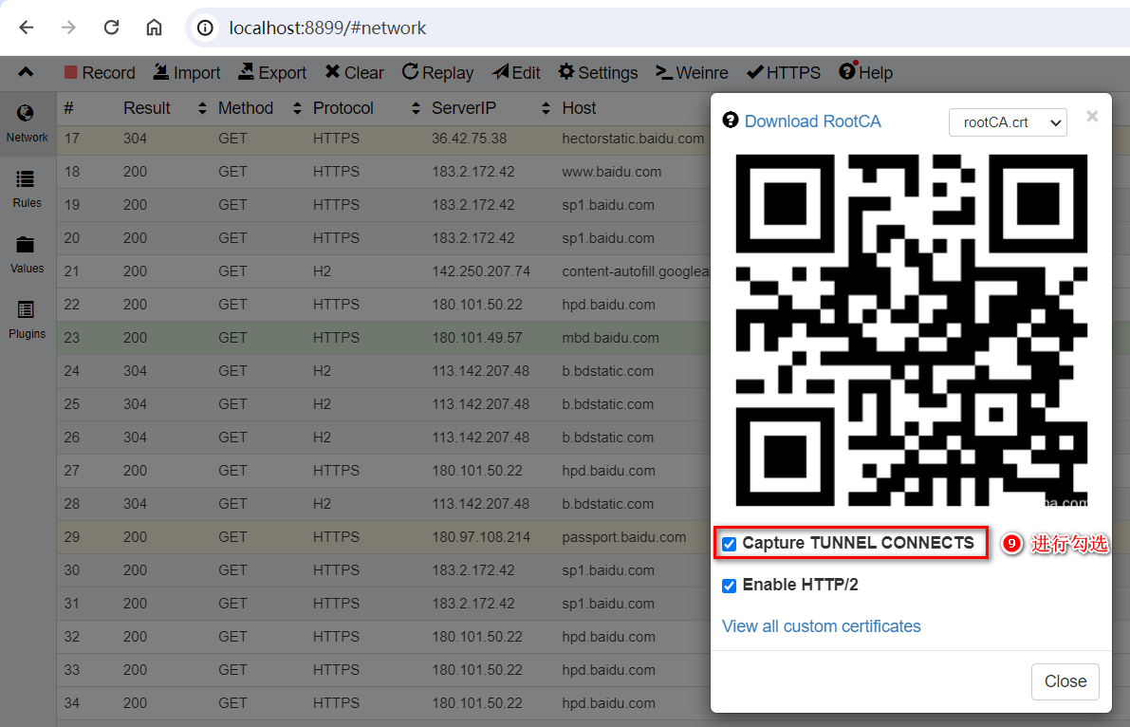Select request row 23 for mbd.baidu.com
This screenshot has height=727, width=1130.
pos(380,338)
